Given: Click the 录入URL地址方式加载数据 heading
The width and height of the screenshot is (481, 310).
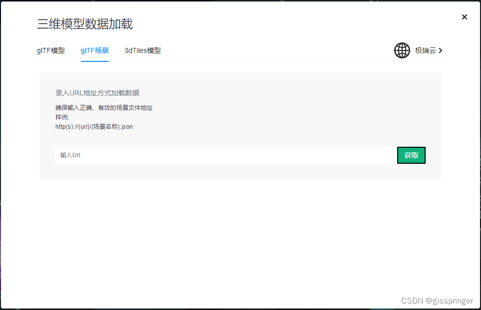Looking at the screenshot, I should pos(97,93).
